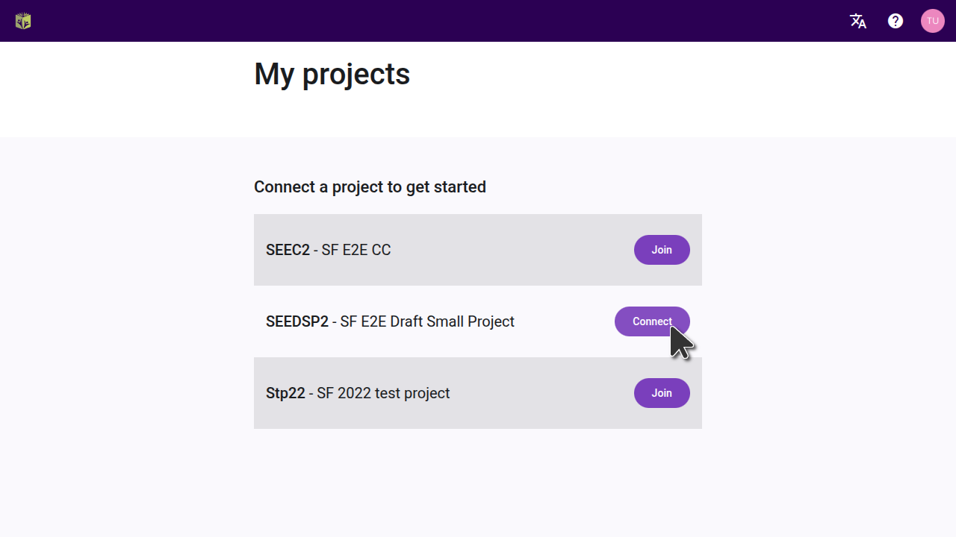Click the bold SEEC2 short name
Viewport: 956px width, 537px height.
[288, 250]
